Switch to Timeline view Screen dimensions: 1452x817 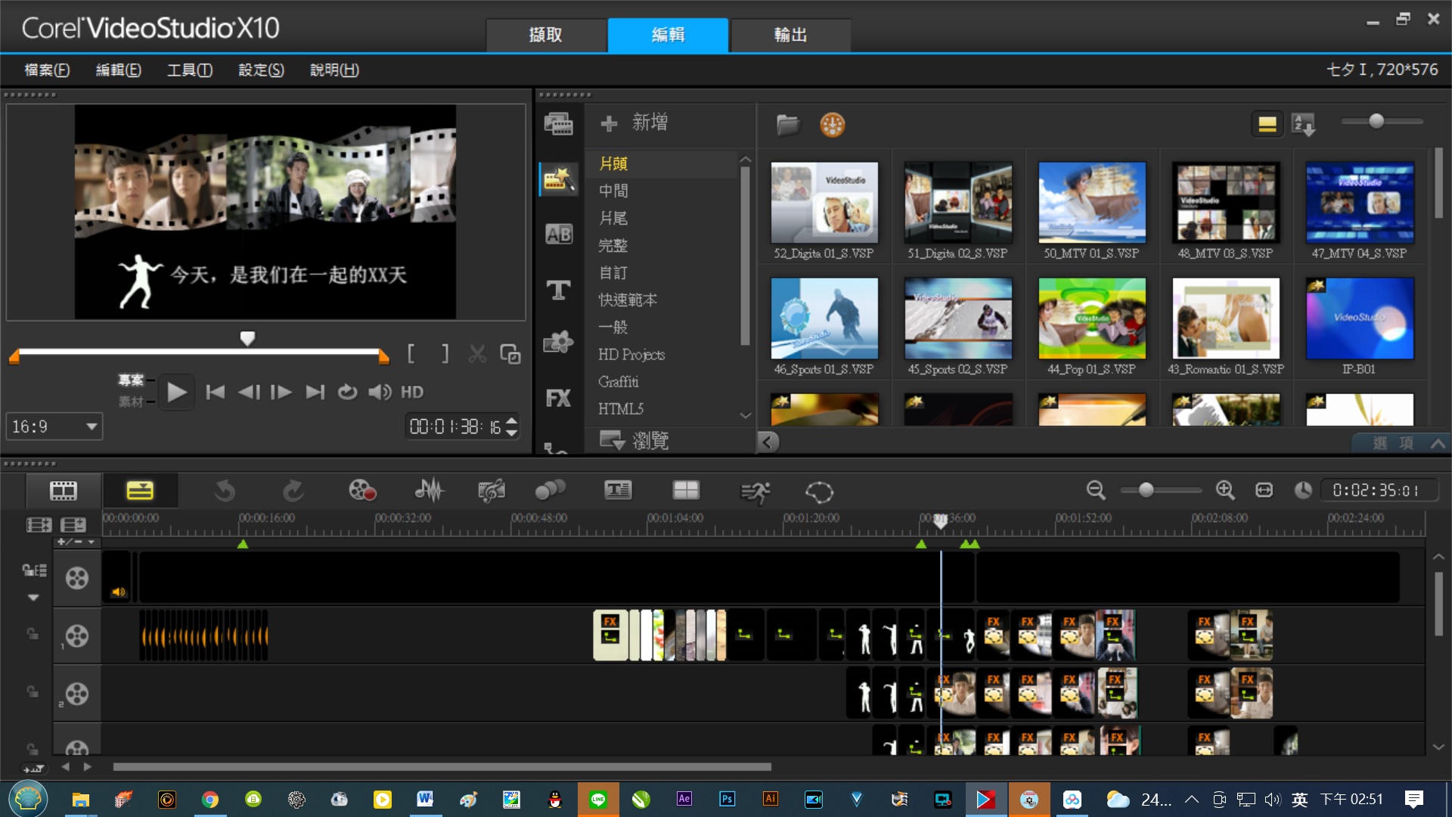pyautogui.click(x=140, y=491)
